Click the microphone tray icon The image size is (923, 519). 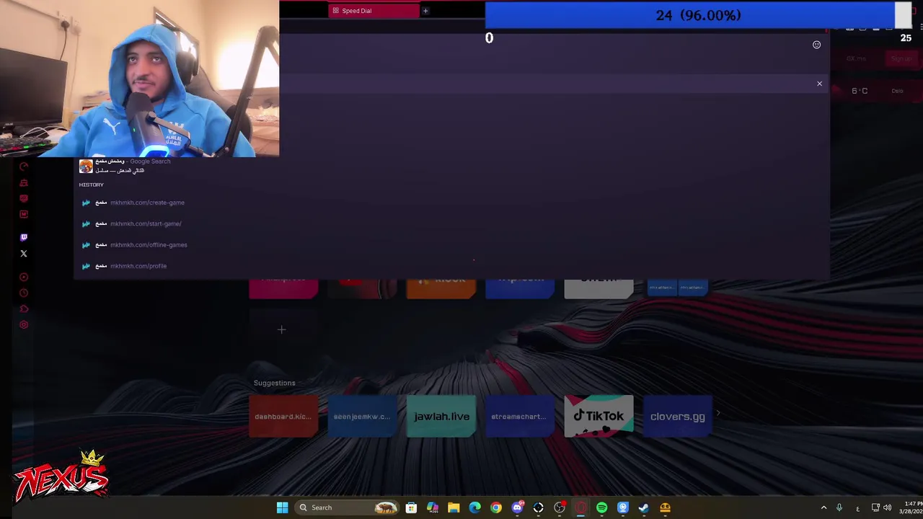pyautogui.click(x=839, y=507)
